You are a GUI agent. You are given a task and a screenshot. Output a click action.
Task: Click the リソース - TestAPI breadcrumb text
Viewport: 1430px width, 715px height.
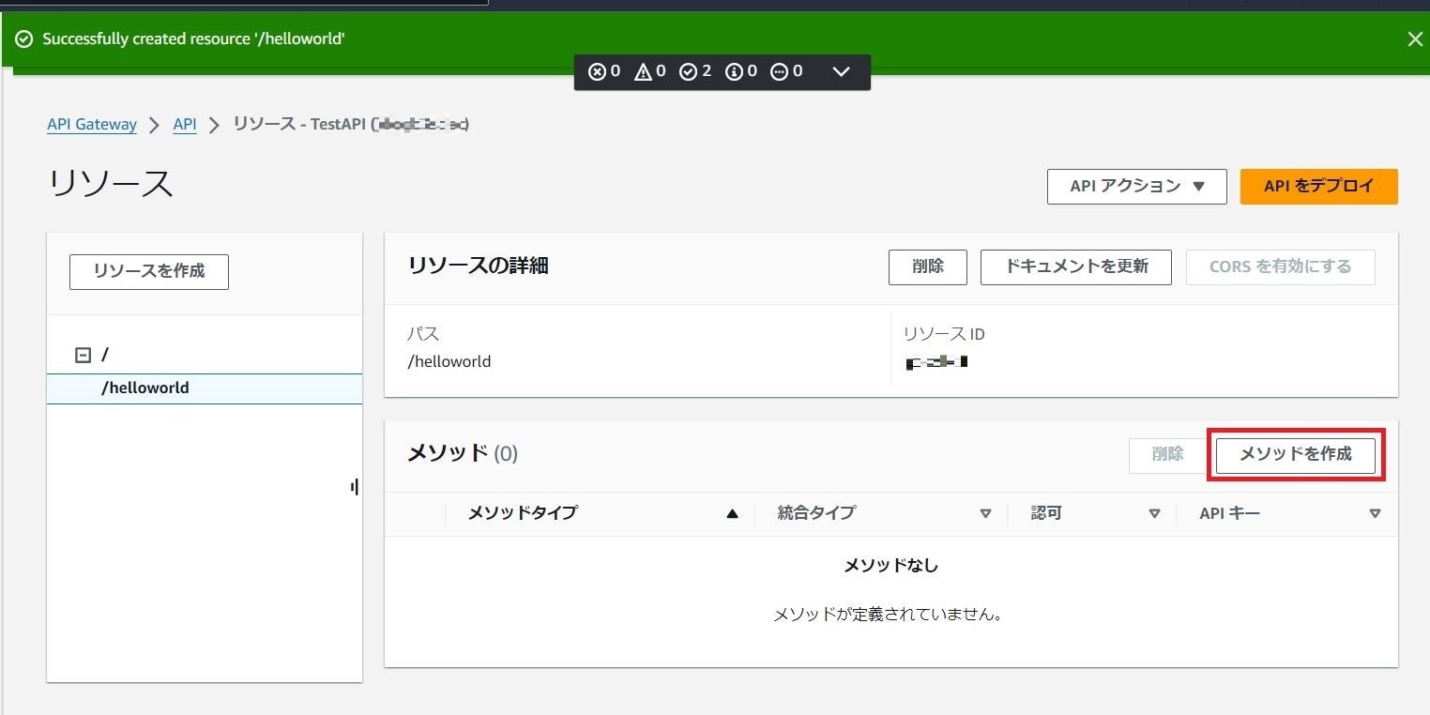[351, 124]
